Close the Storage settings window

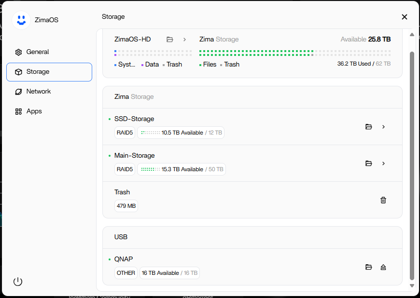[x=405, y=17]
